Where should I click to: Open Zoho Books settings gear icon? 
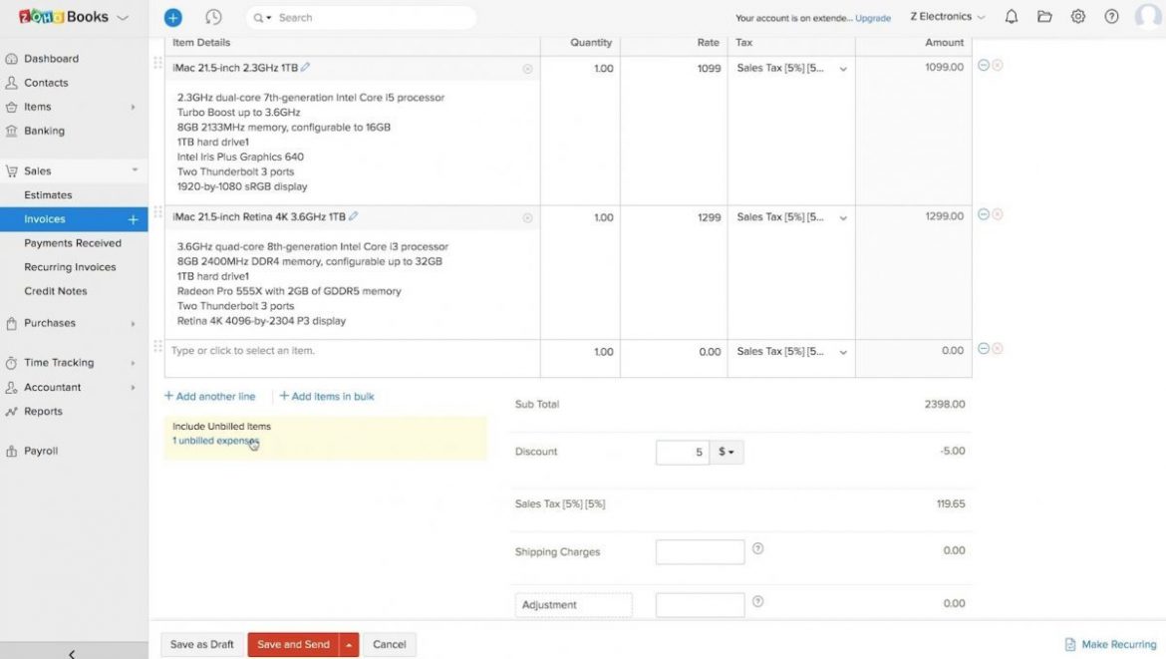[x=1078, y=16]
